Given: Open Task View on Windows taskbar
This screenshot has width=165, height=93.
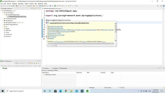Looking at the screenshot, I should pos(50,91).
